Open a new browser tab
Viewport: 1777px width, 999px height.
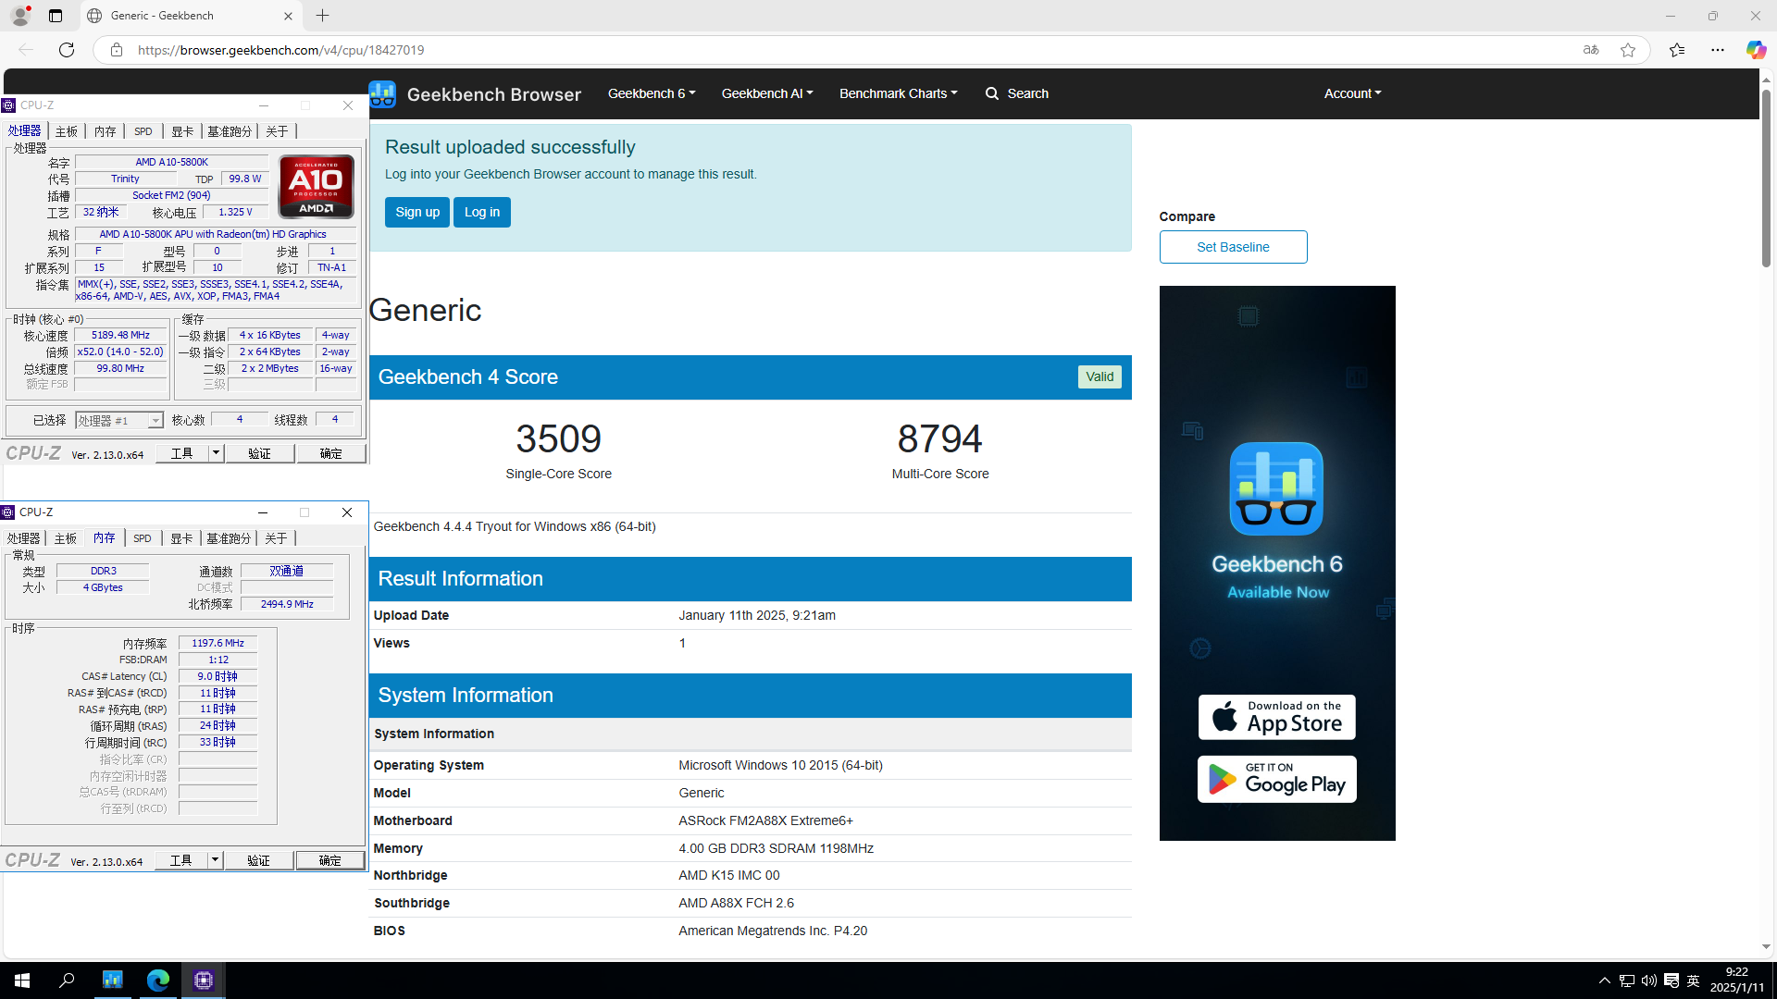322,16
